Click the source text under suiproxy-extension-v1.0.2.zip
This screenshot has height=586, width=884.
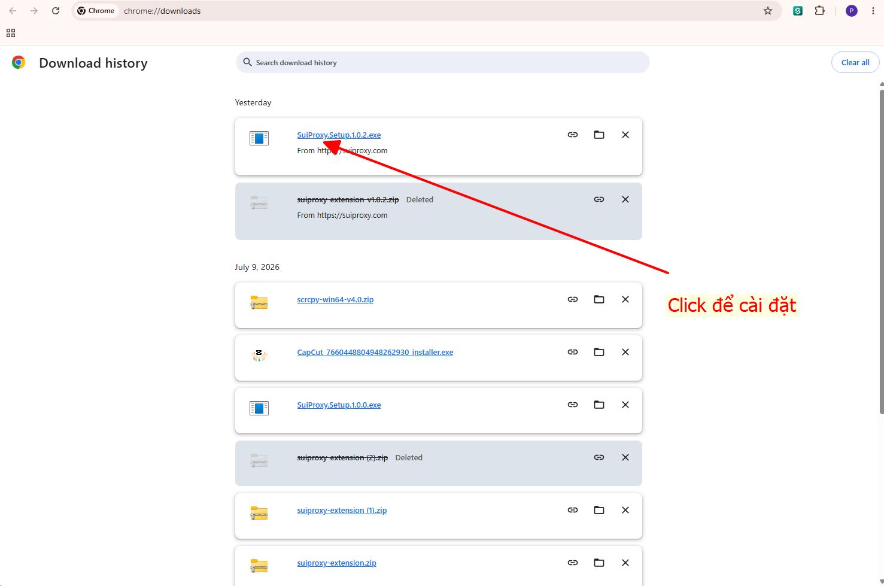tap(342, 215)
